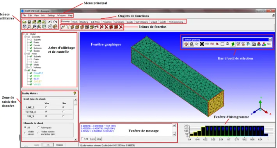
Task: Click the first icon in Select geometry toolbar
Action: point(186,44)
